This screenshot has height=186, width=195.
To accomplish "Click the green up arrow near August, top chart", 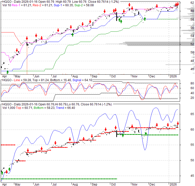I will 72,34.
